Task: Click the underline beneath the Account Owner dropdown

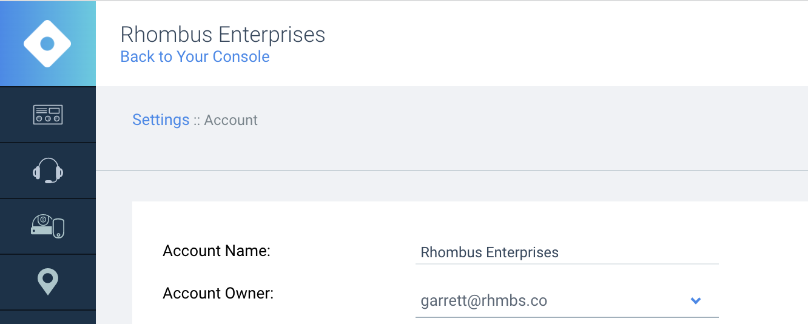Action: click(567, 317)
